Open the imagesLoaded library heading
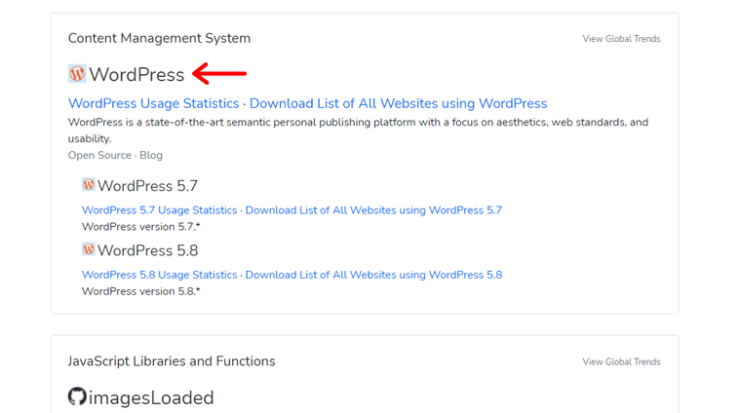This screenshot has height=413, width=741. click(151, 397)
